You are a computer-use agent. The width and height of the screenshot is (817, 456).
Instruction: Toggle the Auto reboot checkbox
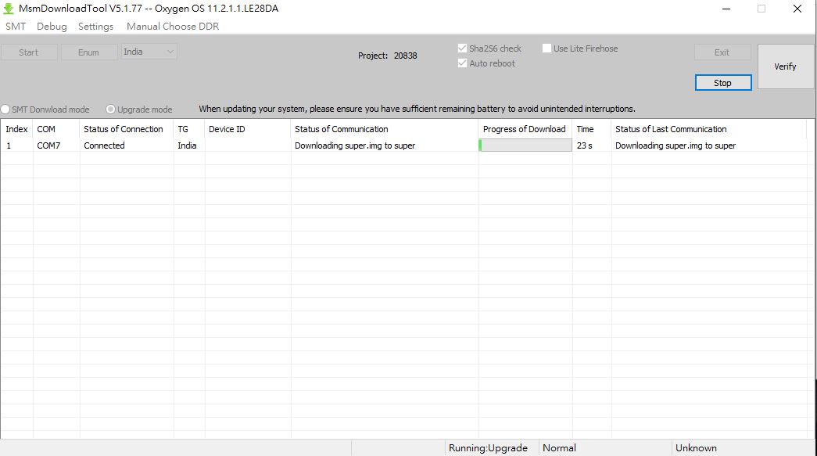point(461,63)
